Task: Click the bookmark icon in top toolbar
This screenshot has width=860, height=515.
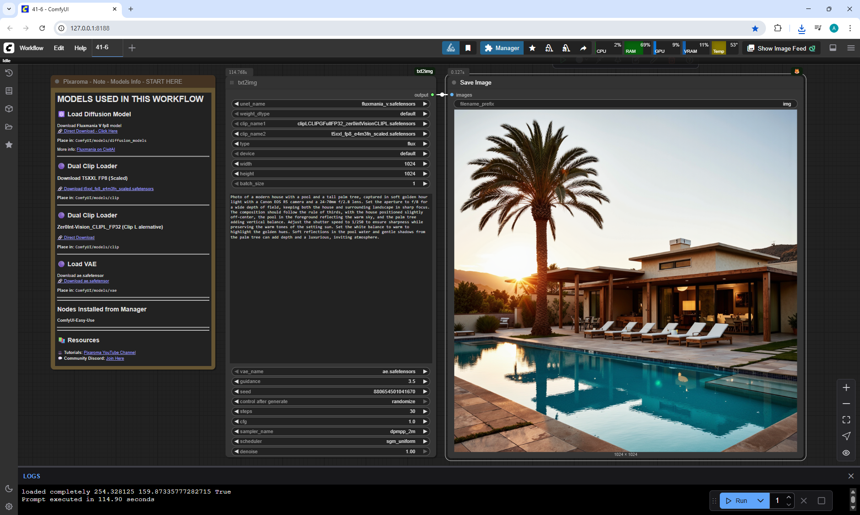Action: pyautogui.click(x=468, y=48)
